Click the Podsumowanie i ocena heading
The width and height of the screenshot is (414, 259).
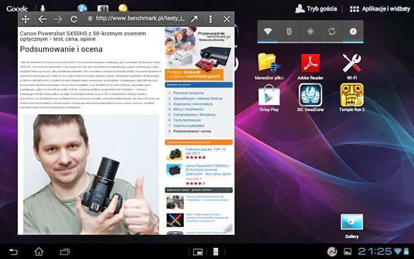coord(61,49)
